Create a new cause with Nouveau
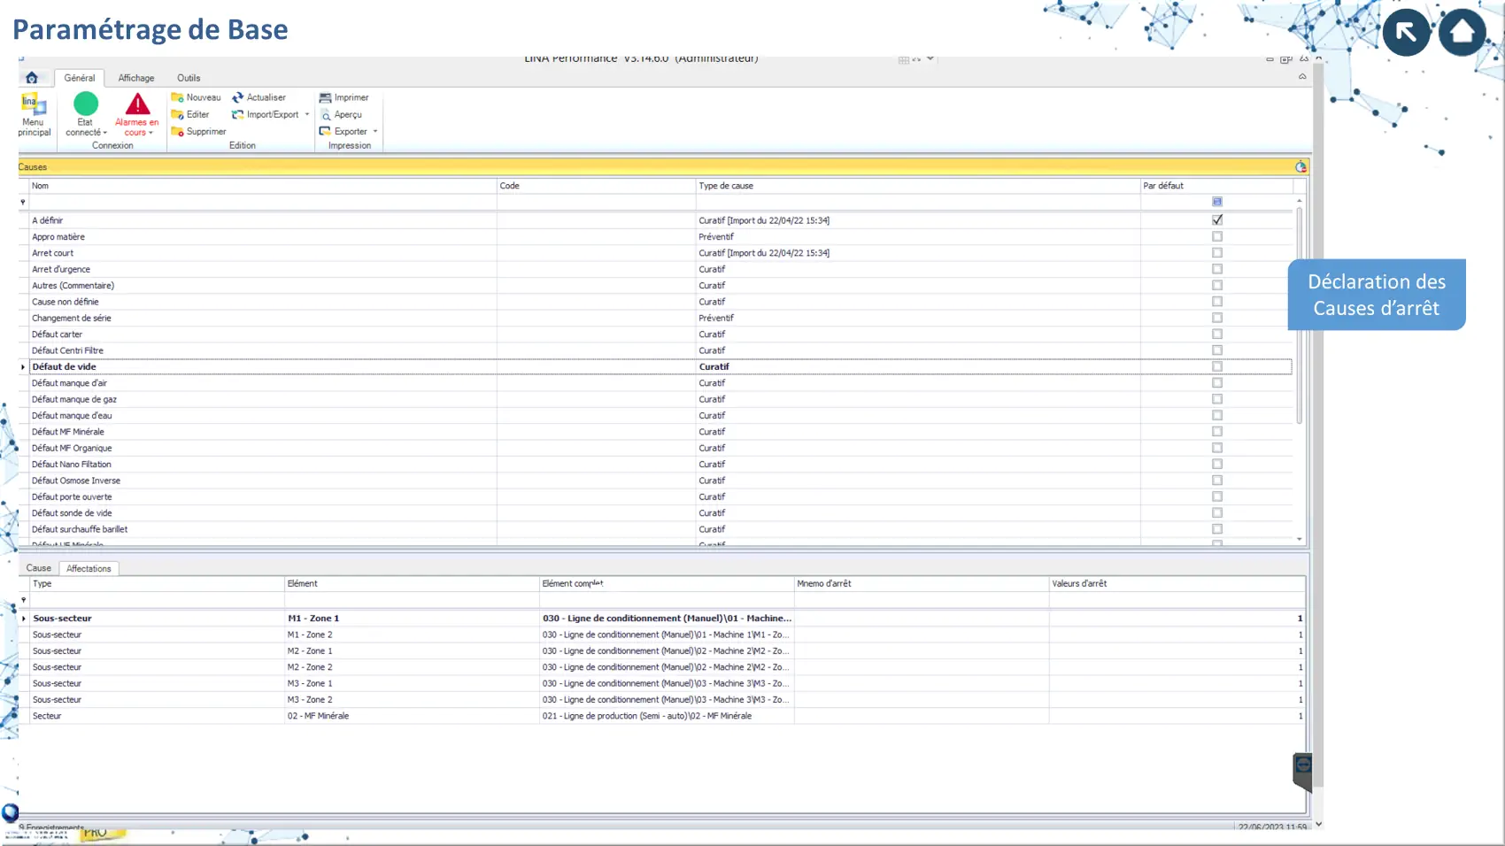 [x=197, y=97]
